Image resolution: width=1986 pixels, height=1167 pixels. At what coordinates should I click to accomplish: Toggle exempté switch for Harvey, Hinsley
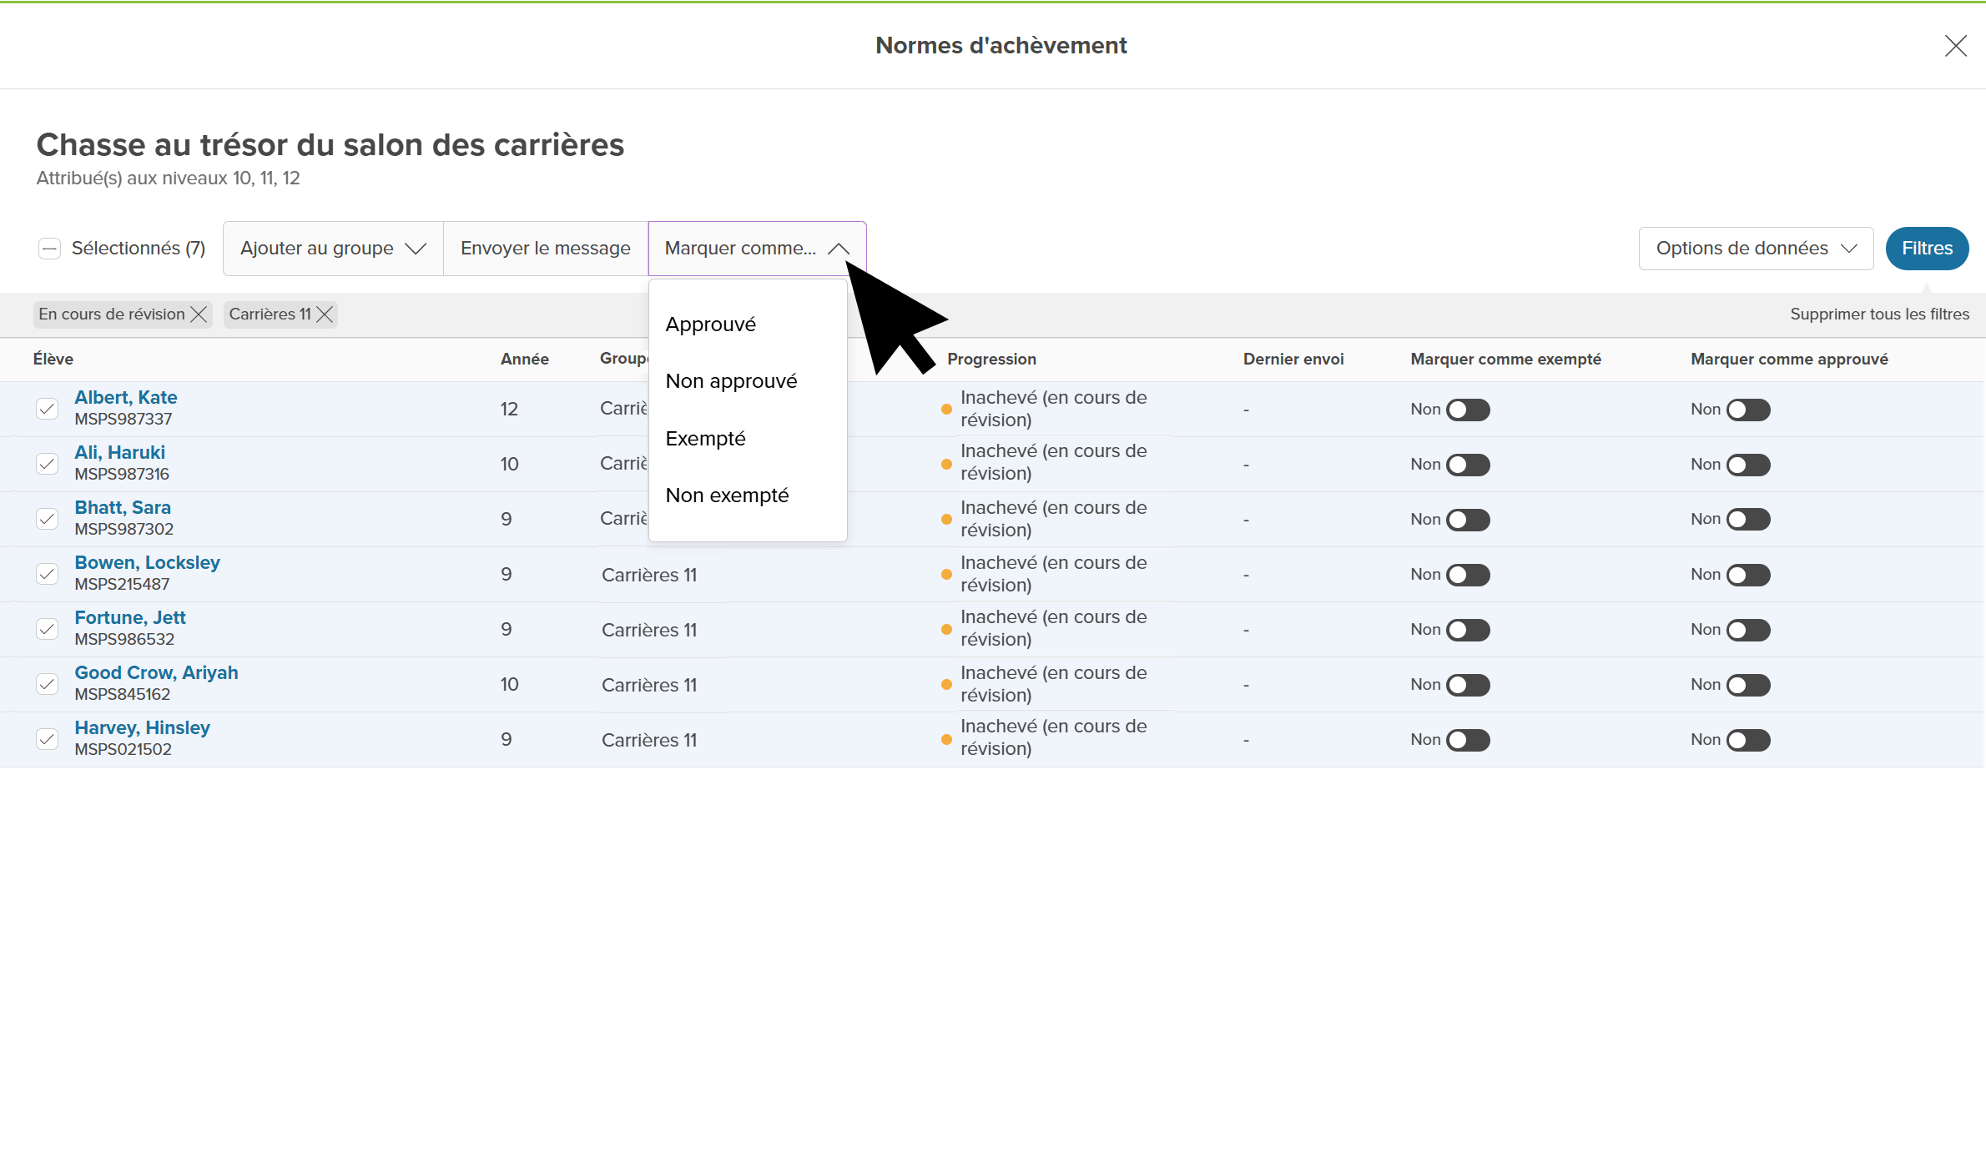[1468, 740]
